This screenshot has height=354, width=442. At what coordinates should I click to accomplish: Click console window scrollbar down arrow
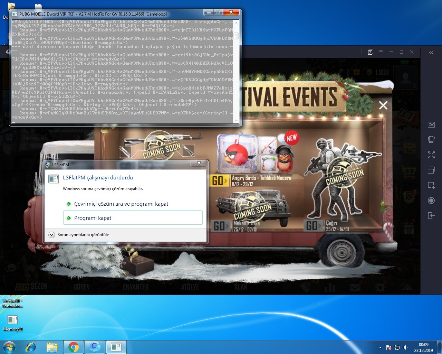point(236,120)
